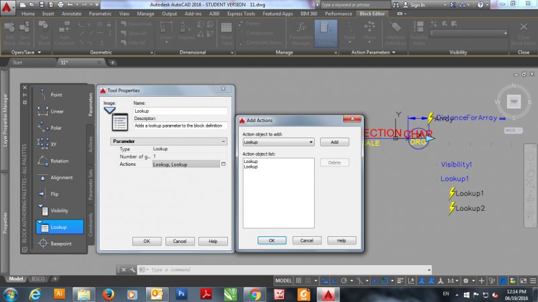538x302 pixels.
Task: Collapse the Parameter section in Tool Properties
Action: [x=223, y=142]
